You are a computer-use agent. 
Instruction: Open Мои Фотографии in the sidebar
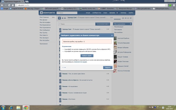45,23
